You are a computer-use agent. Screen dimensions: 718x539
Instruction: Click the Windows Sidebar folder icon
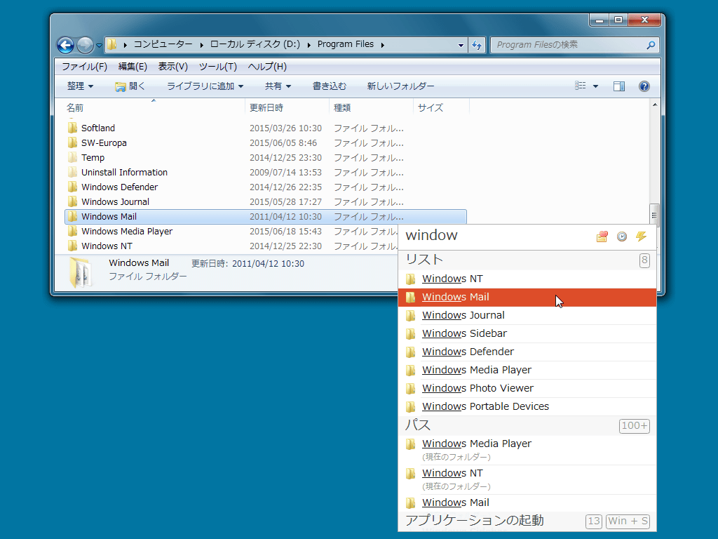coord(411,333)
